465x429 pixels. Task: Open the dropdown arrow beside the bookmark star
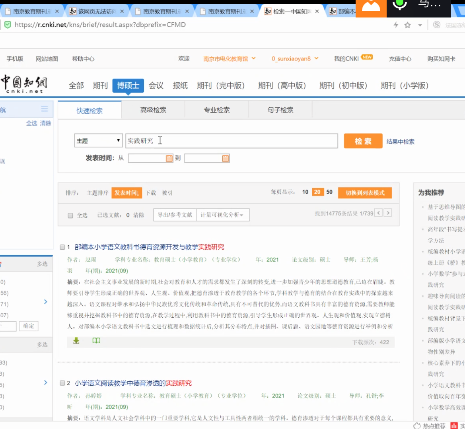click(420, 25)
